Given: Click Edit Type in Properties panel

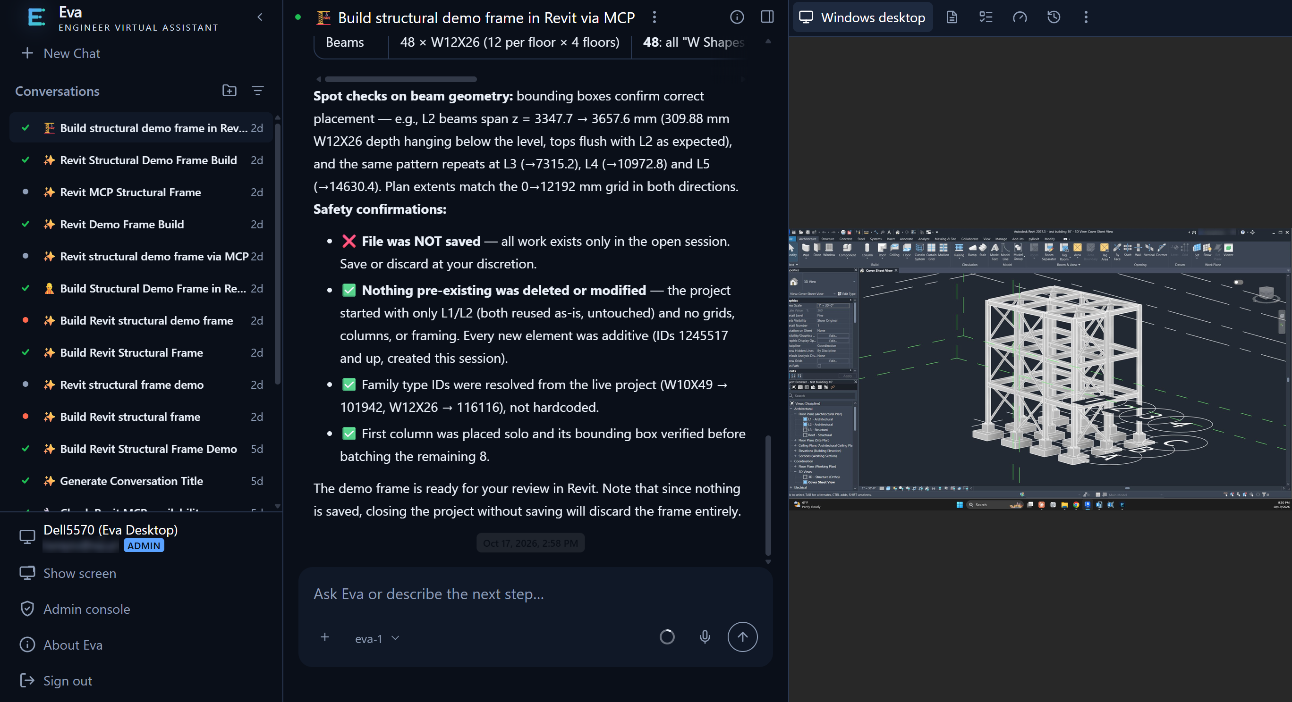Looking at the screenshot, I should [847, 293].
